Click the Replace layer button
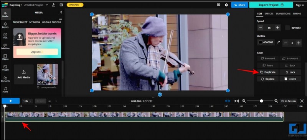 (267, 79)
